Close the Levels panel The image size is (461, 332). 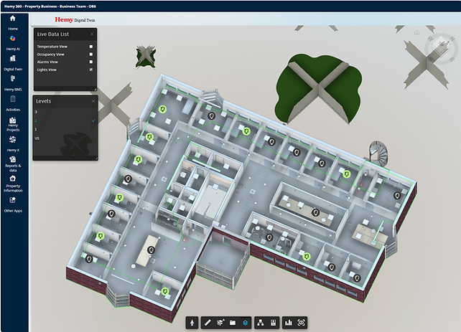(93, 101)
